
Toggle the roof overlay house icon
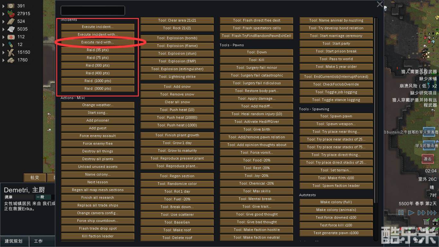[435, 221]
